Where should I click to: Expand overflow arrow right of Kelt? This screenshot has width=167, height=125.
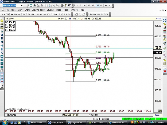[x=110, y=14]
